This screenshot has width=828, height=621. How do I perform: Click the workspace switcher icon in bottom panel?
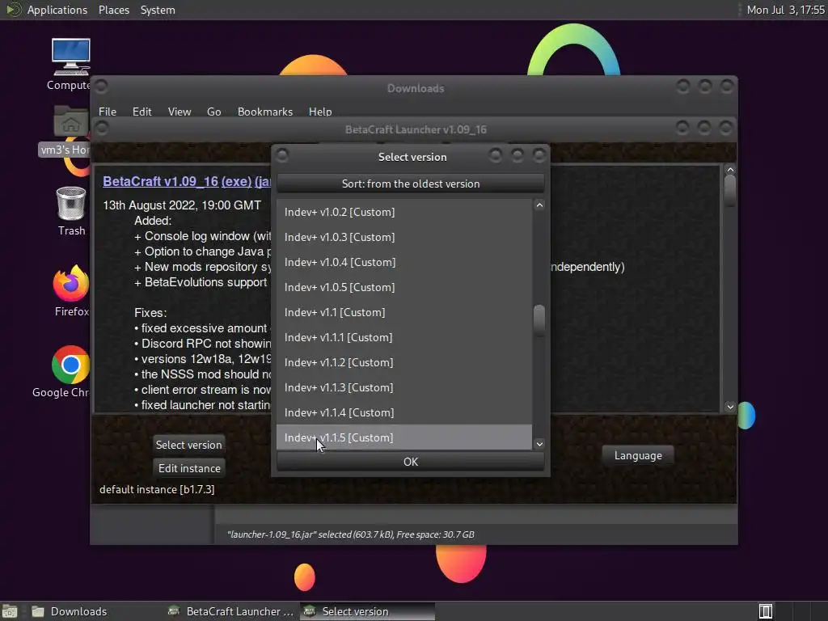(766, 611)
